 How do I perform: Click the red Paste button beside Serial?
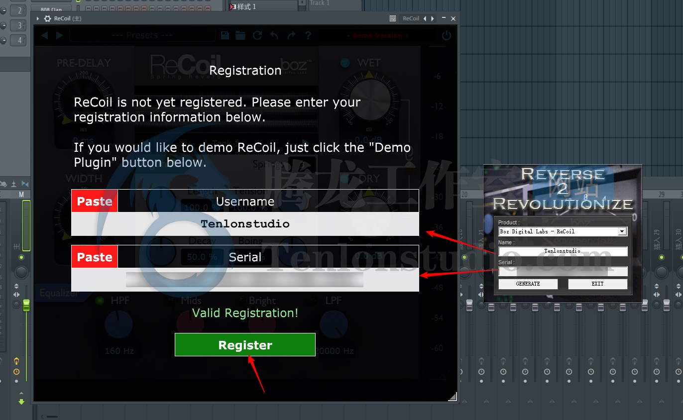[95, 257]
